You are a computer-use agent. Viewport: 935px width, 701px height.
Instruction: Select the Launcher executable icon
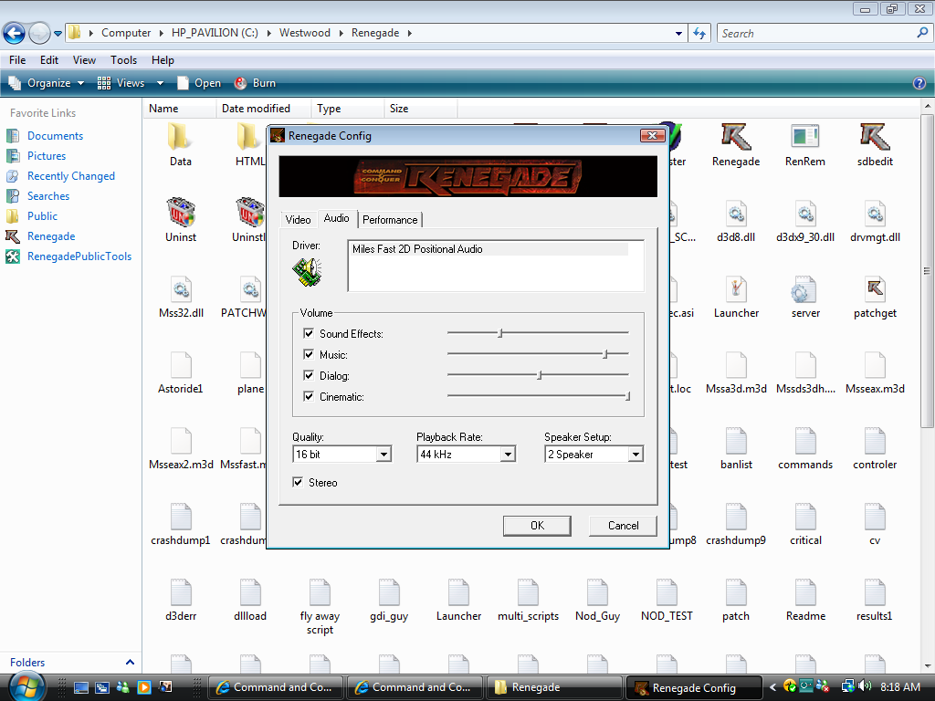pos(736,290)
